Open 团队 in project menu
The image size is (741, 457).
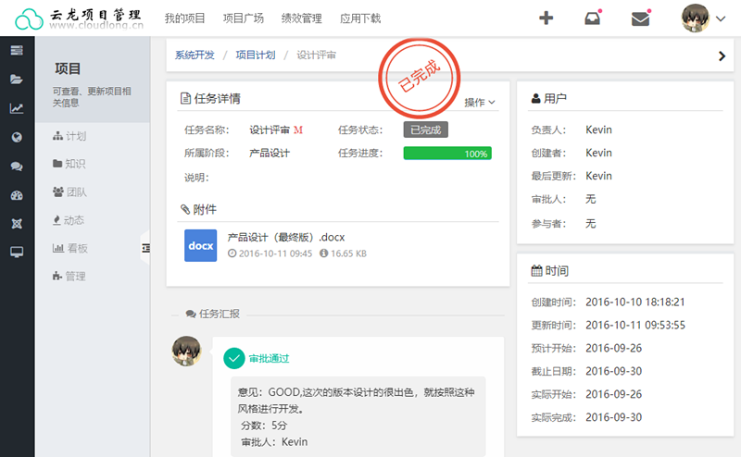coord(69,192)
